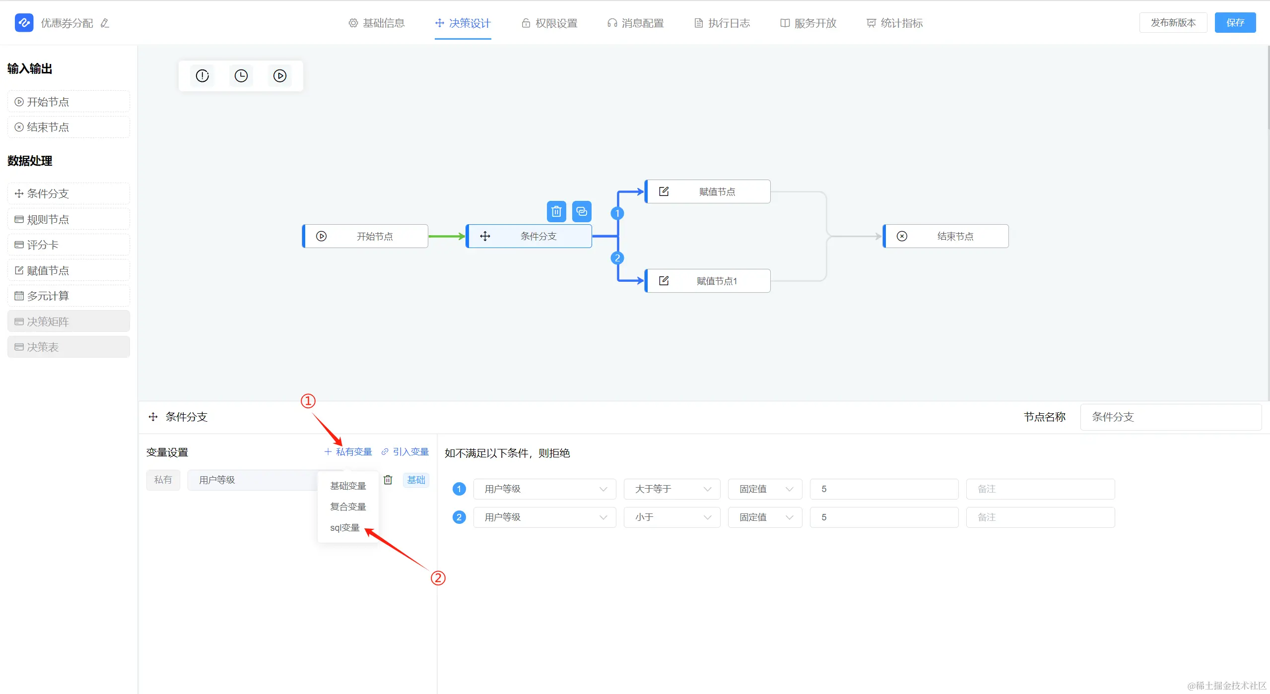Delete the 用户等级 variable with trash icon
This screenshot has width=1270, height=694.
(388, 480)
